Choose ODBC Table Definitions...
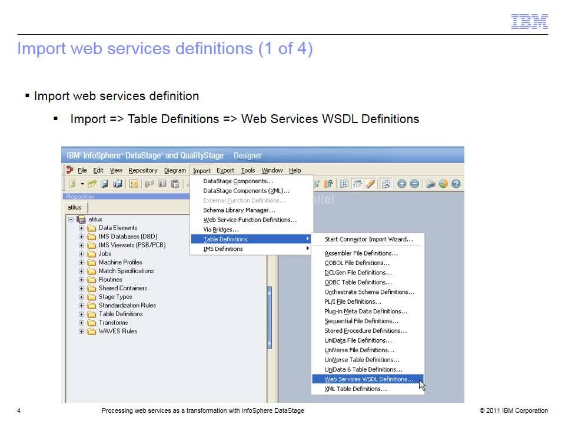This screenshot has width=565, height=424. click(368, 283)
